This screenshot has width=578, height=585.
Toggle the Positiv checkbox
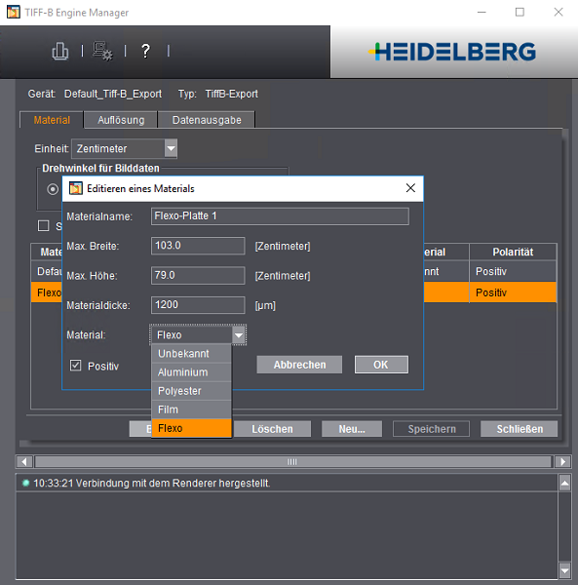pos(76,366)
